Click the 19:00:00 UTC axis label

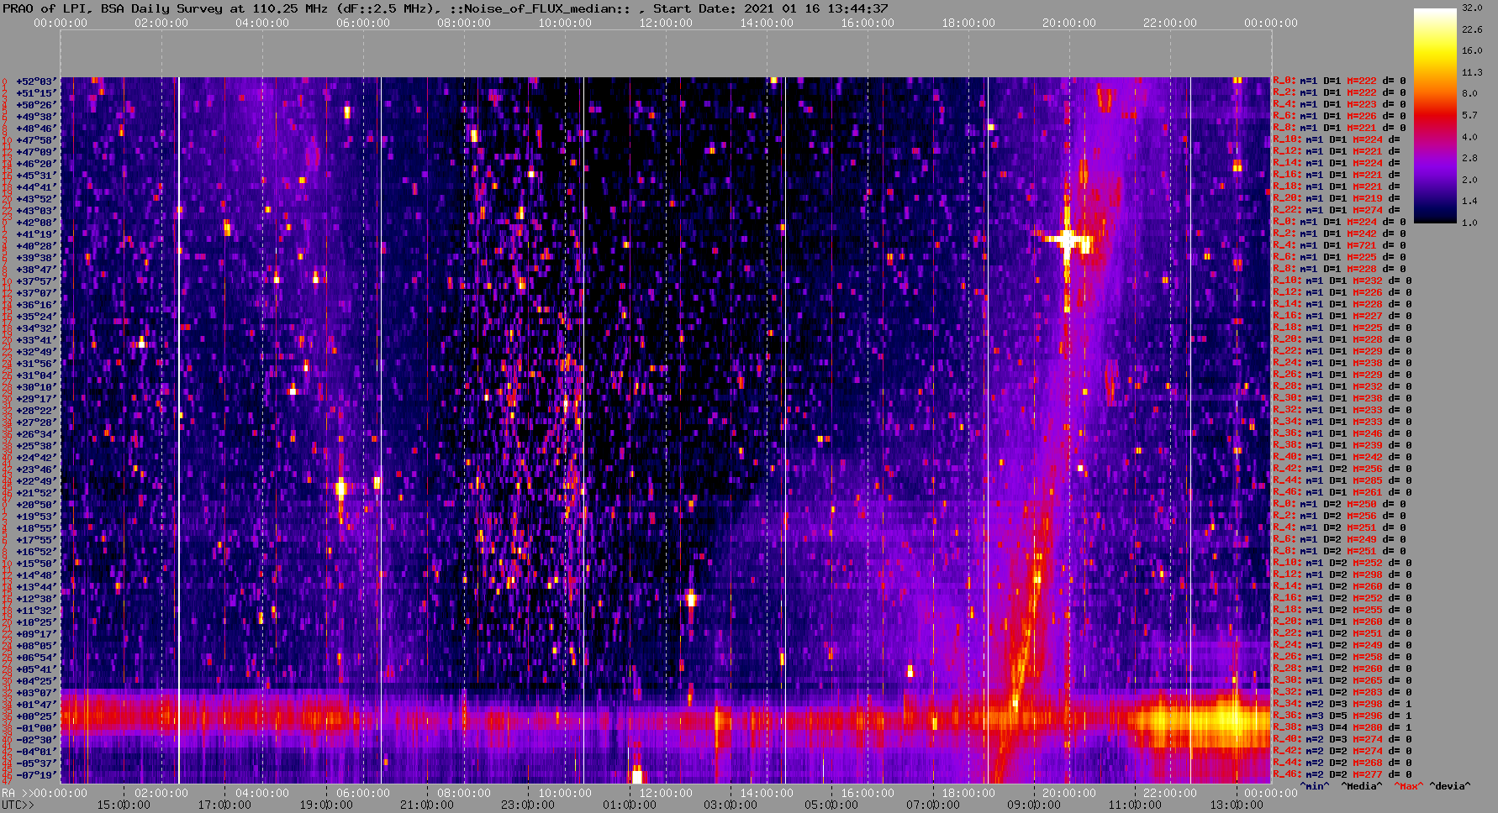pos(326,805)
